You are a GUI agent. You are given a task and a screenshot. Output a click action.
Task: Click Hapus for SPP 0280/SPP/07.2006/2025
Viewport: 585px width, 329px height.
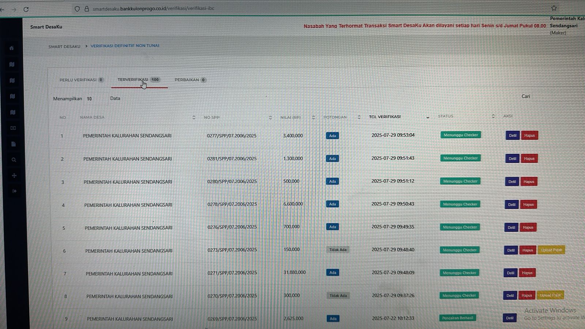pyautogui.click(x=529, y=181)
